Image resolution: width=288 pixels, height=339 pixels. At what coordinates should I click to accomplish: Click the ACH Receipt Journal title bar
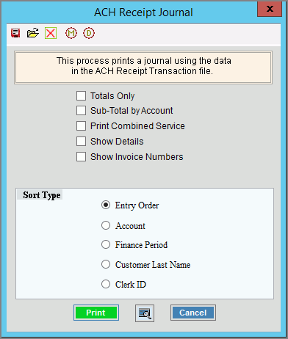point(143,12)
